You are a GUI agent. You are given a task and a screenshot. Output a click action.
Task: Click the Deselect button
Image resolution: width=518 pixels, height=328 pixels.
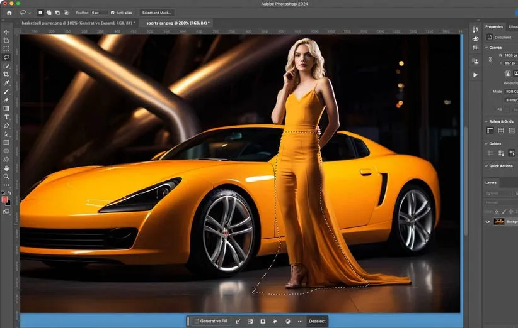pyautogui.click(x=317, y=321)
